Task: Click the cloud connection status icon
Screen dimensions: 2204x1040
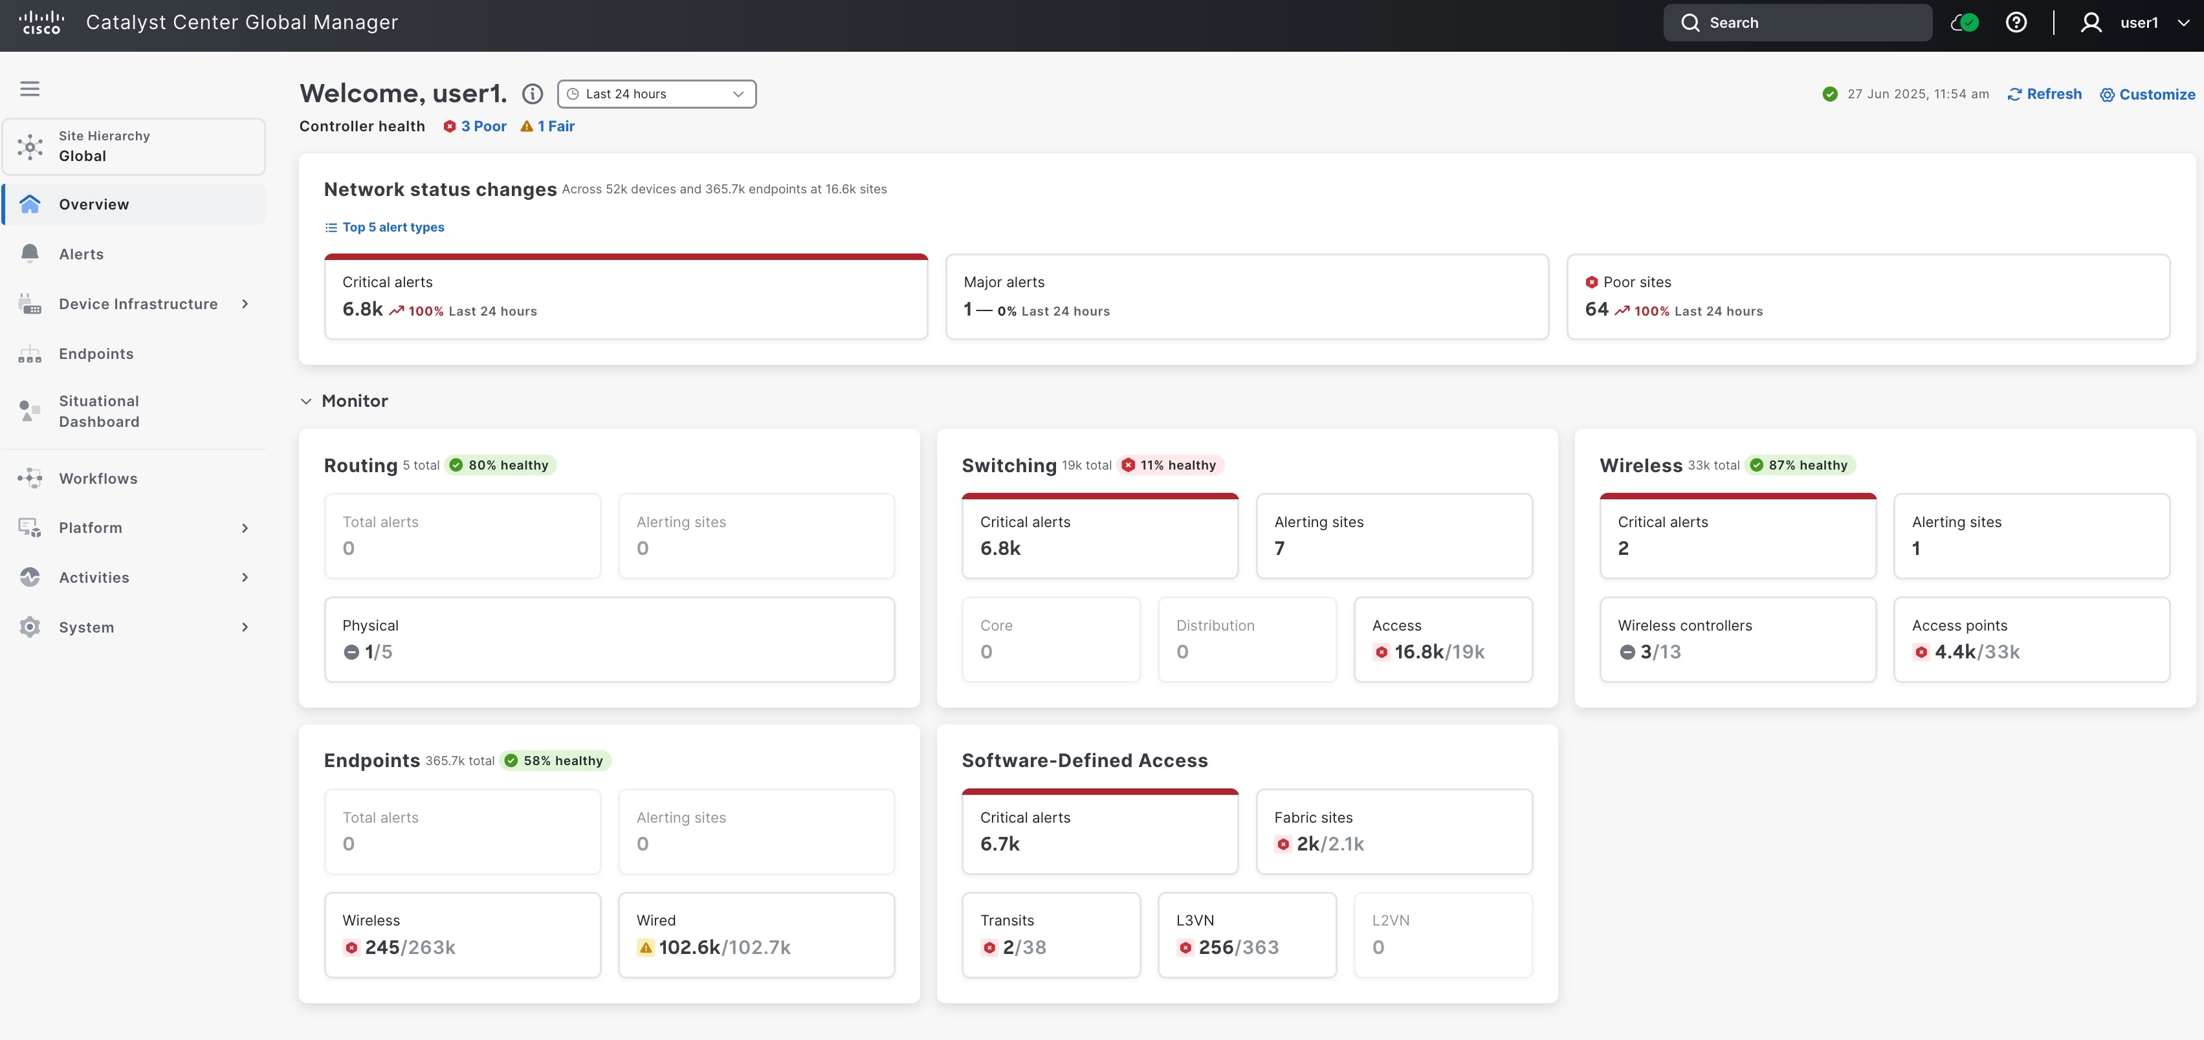Action: pos(1965,23)
